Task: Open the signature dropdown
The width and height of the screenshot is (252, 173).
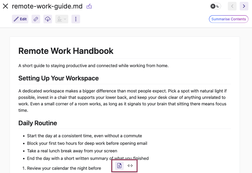Action: [x=62, y=19]
